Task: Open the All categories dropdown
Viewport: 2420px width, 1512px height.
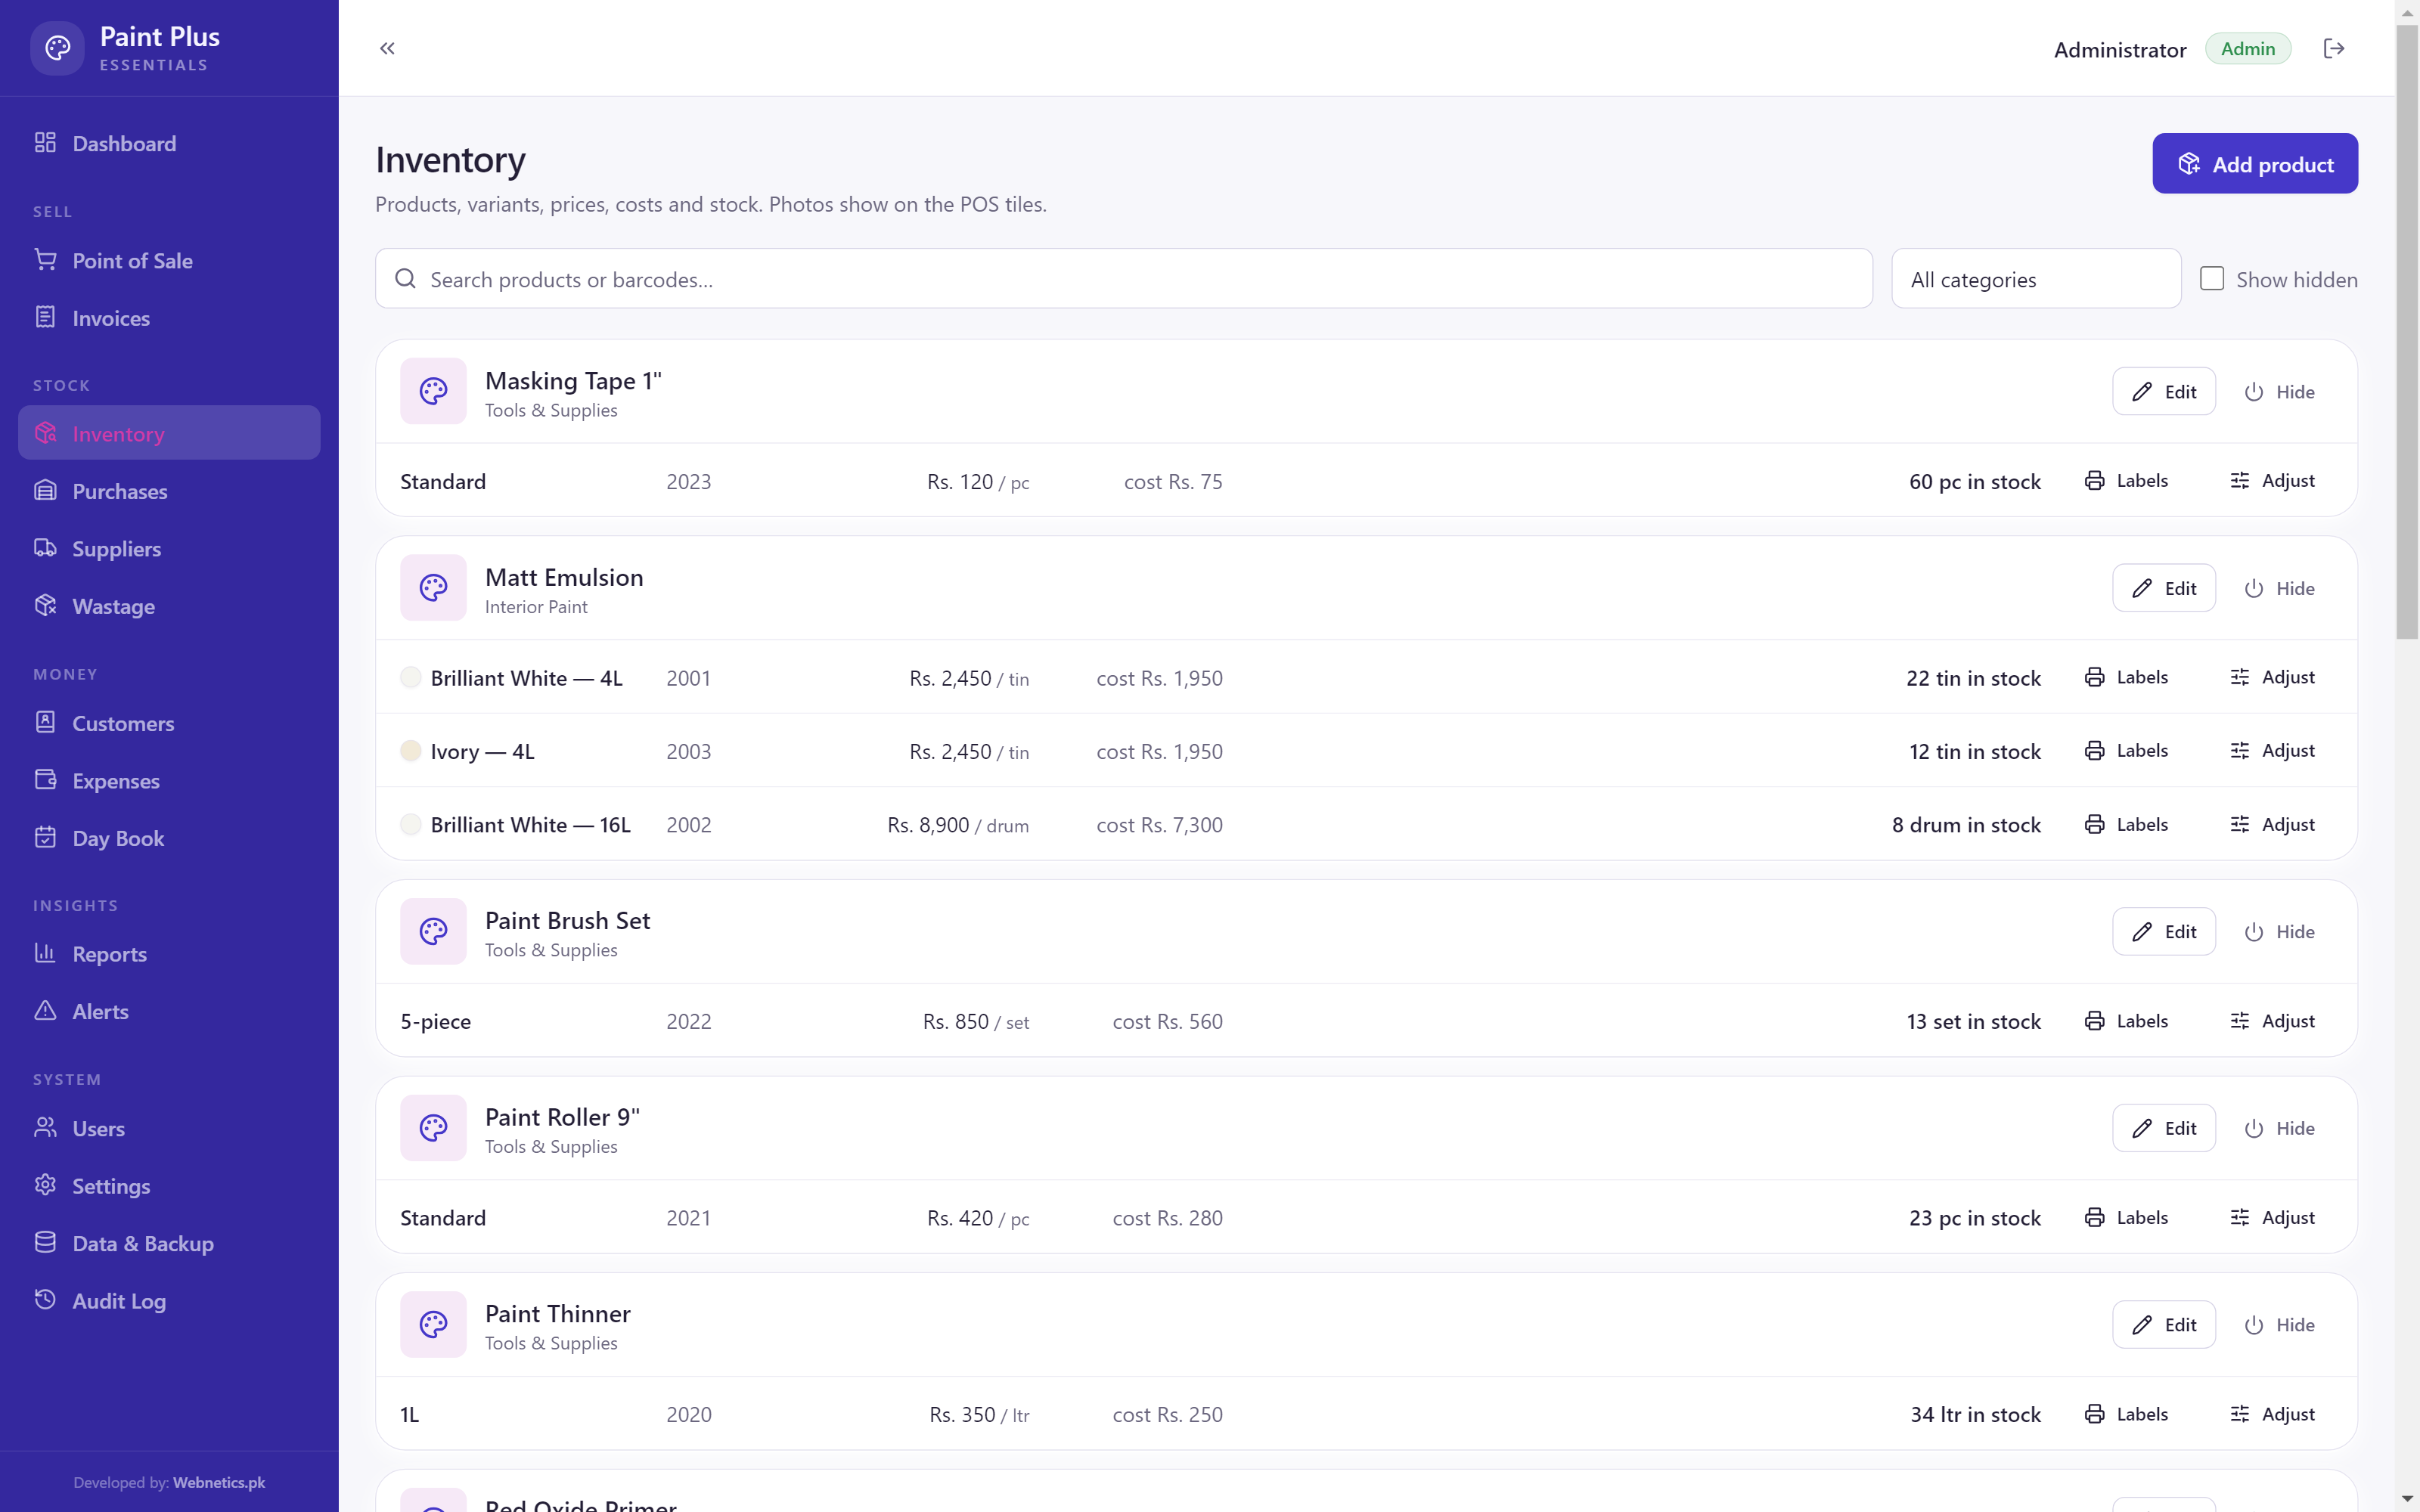Action: (x=2036, y=279)
